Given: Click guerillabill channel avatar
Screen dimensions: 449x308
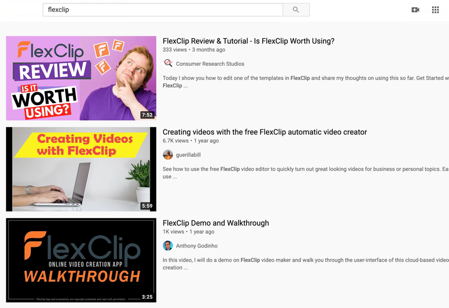Looking at the screenshot, I should tap(168, 155).
